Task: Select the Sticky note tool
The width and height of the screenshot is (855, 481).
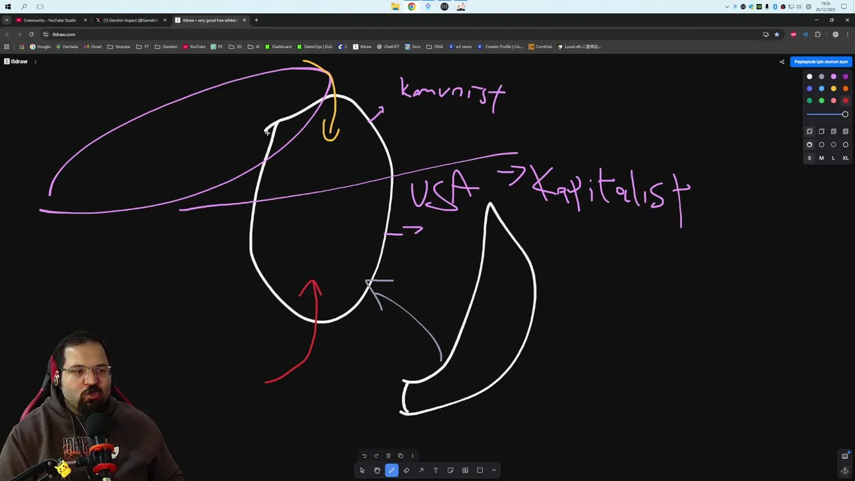Action: [450, 470]
